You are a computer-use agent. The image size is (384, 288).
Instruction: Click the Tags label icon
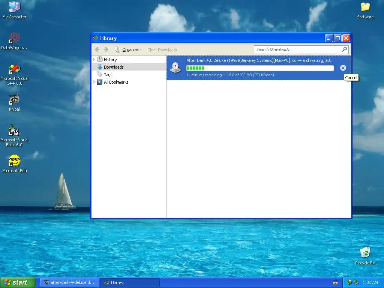99,74
